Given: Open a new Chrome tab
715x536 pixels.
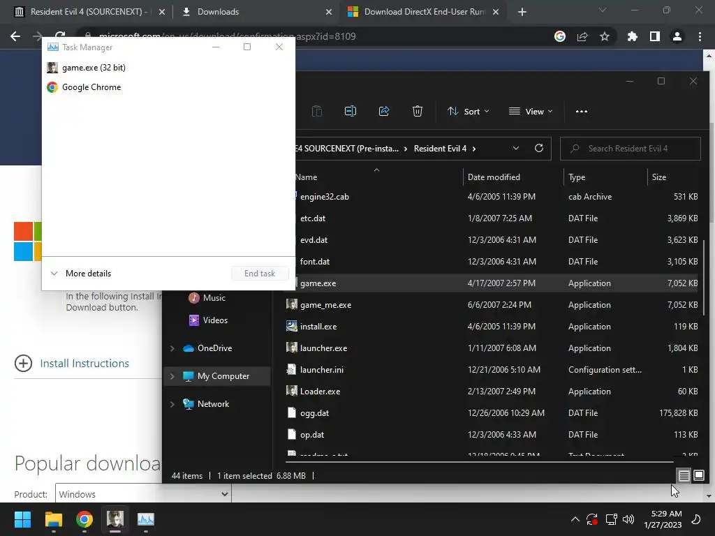Looking at the screenshot, I should tap(522, 12).
